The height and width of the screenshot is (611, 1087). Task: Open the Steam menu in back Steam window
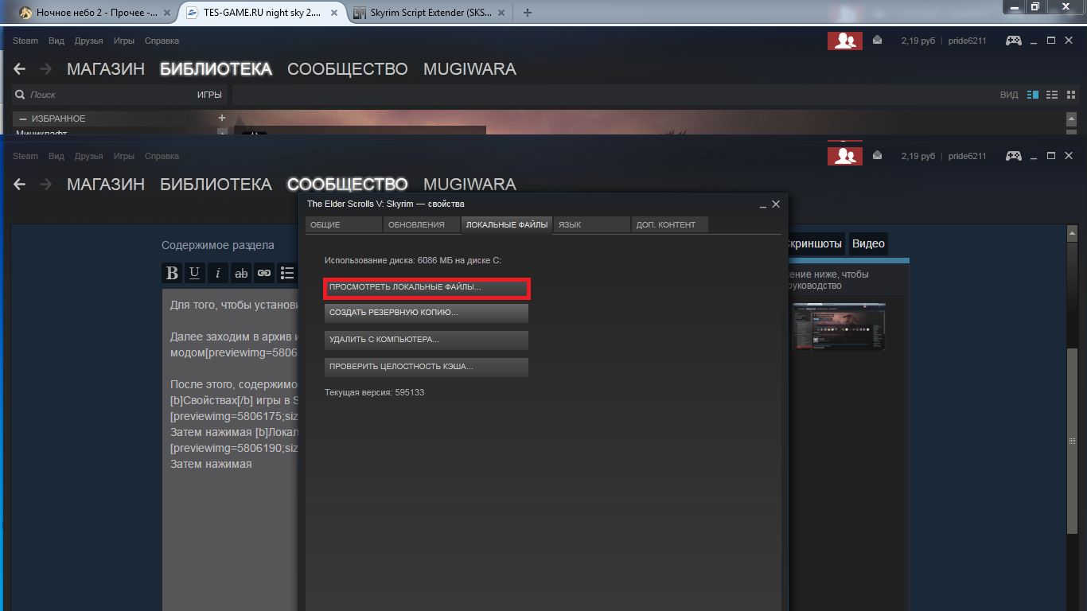pyautogui.click(x=25, y=41)
